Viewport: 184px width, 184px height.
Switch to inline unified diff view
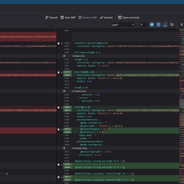[152, 25]
